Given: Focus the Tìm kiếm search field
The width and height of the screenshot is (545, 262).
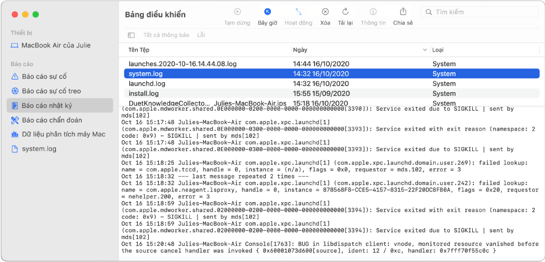Looking at the screenshot, I should pyautogui.click(x=480, y=12).
